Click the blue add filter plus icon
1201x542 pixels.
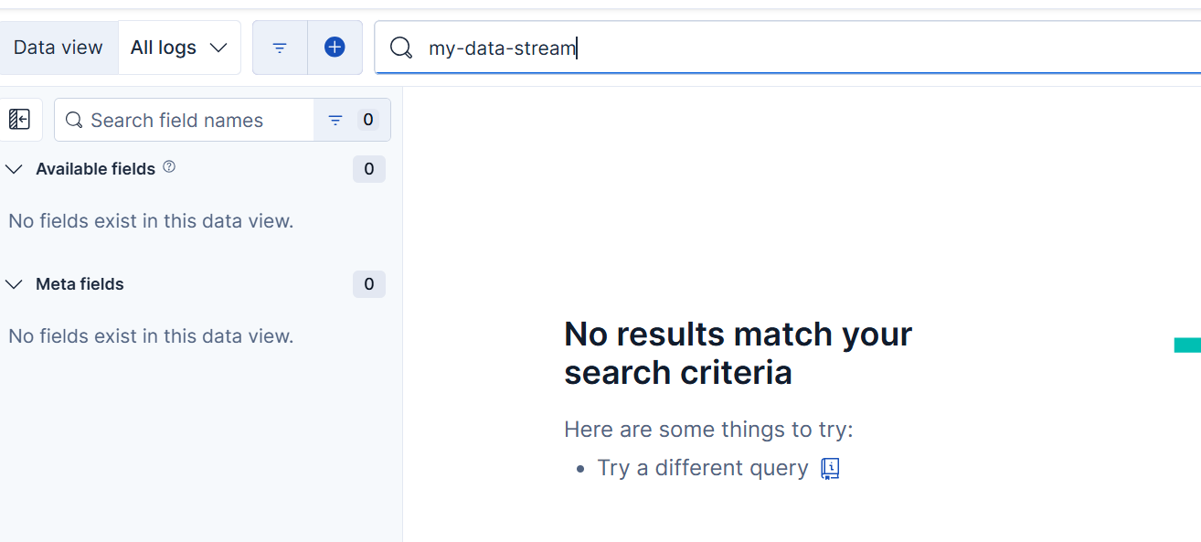pos(335,48)
